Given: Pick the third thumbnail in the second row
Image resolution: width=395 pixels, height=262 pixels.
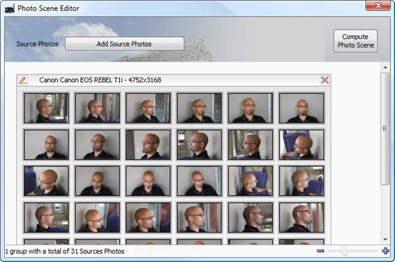Looking at the screenshot, I should 148,144.
